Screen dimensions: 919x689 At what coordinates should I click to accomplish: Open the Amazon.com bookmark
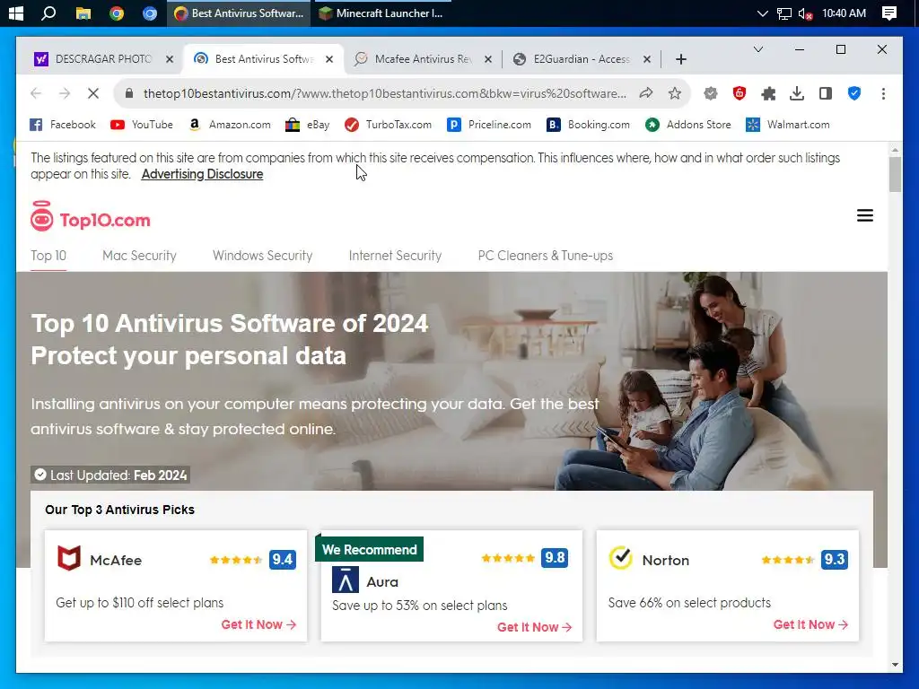pos(229,125)
